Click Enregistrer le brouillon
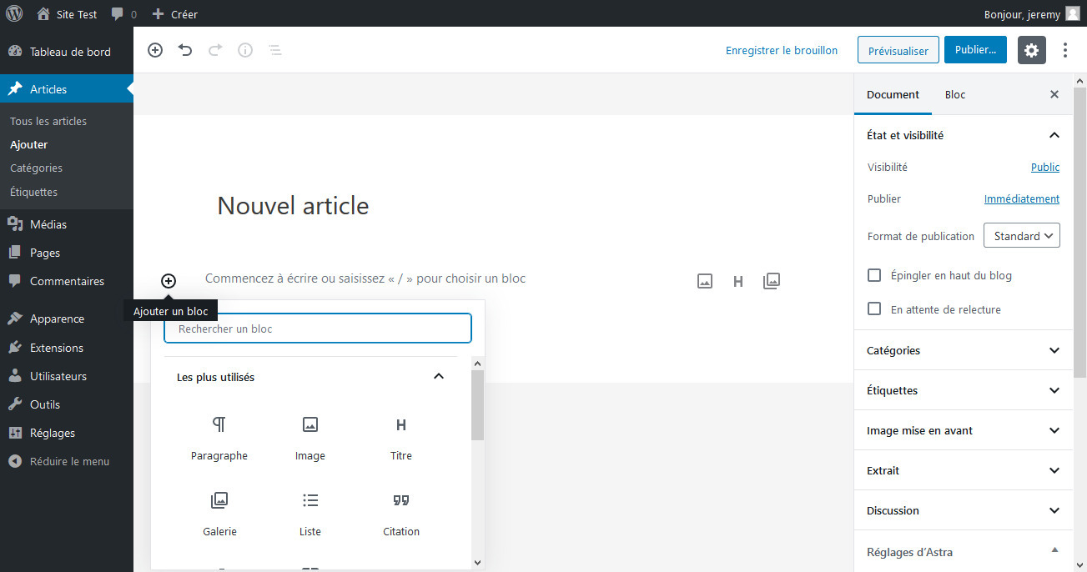 click(782, 50)
